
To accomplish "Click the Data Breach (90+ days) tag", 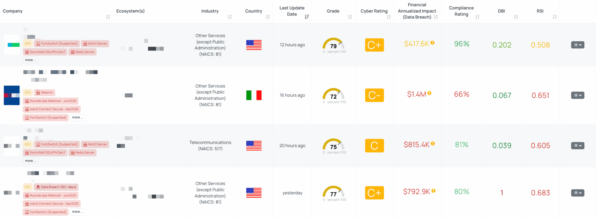I will click(56, 187).
